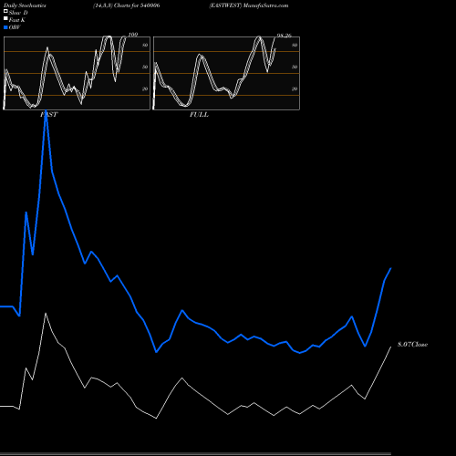Click the '98.26' value on FULL chart
Viewport: 456px width, 456px height.
(284, 36)
